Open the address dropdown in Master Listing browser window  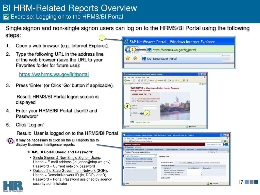[222, 141]
